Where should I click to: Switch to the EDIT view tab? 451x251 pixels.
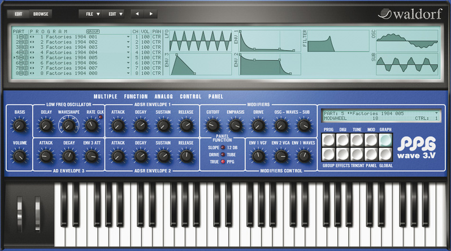(x=18, y=14)
